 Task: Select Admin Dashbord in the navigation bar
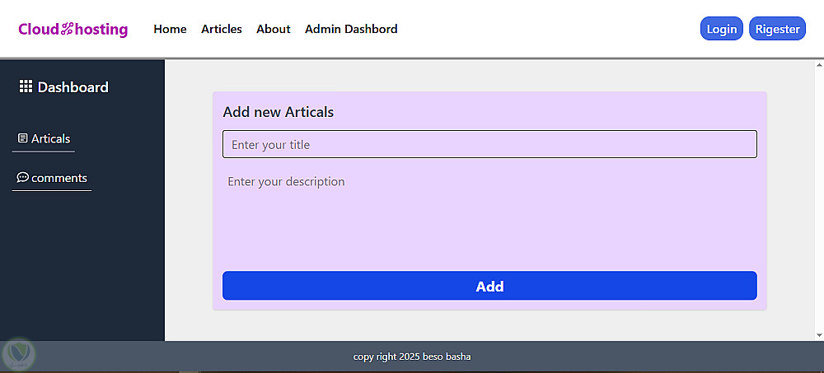pyautogui.click(x=351, y=29)
